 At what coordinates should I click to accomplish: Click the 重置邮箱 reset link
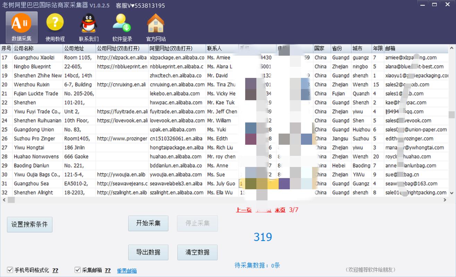(127, 271)
